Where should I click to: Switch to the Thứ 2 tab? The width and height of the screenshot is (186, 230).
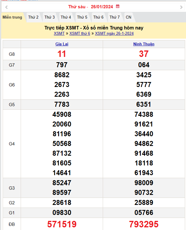tap(33, 17)
